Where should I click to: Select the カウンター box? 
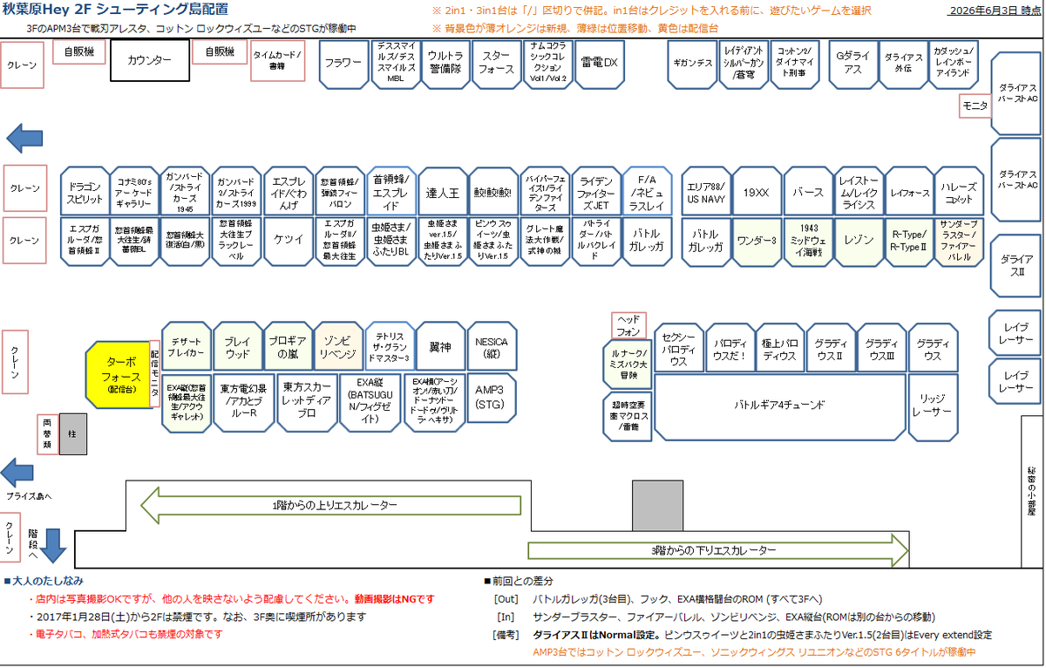click(x=149, y=61)
